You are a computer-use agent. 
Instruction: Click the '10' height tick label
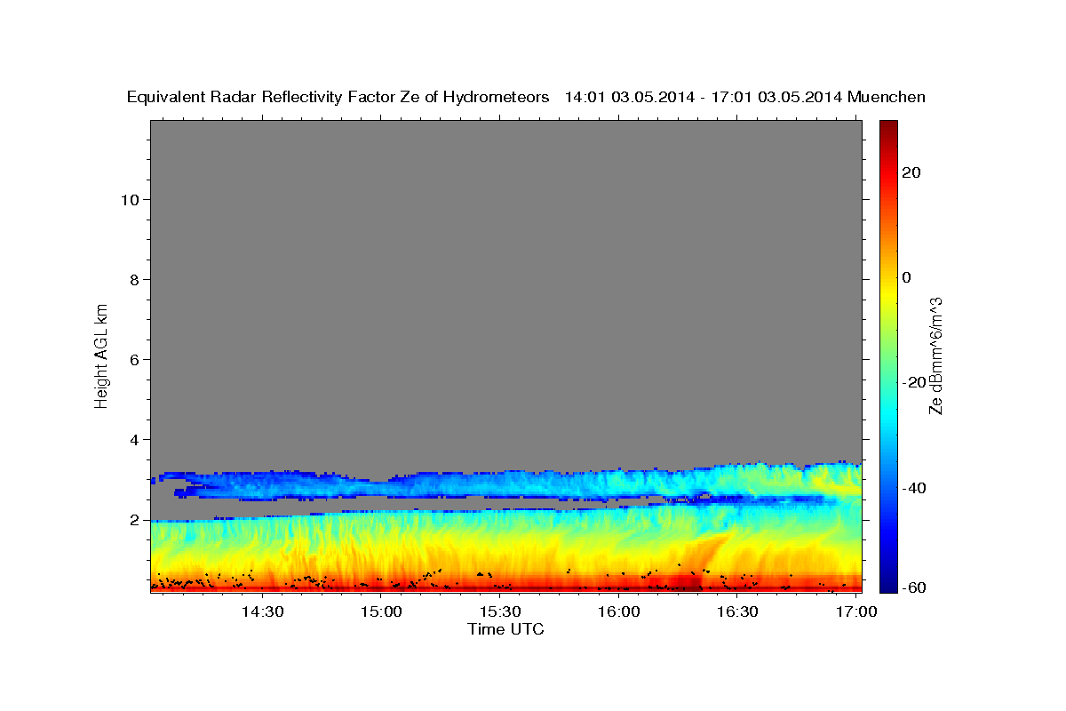130,200
